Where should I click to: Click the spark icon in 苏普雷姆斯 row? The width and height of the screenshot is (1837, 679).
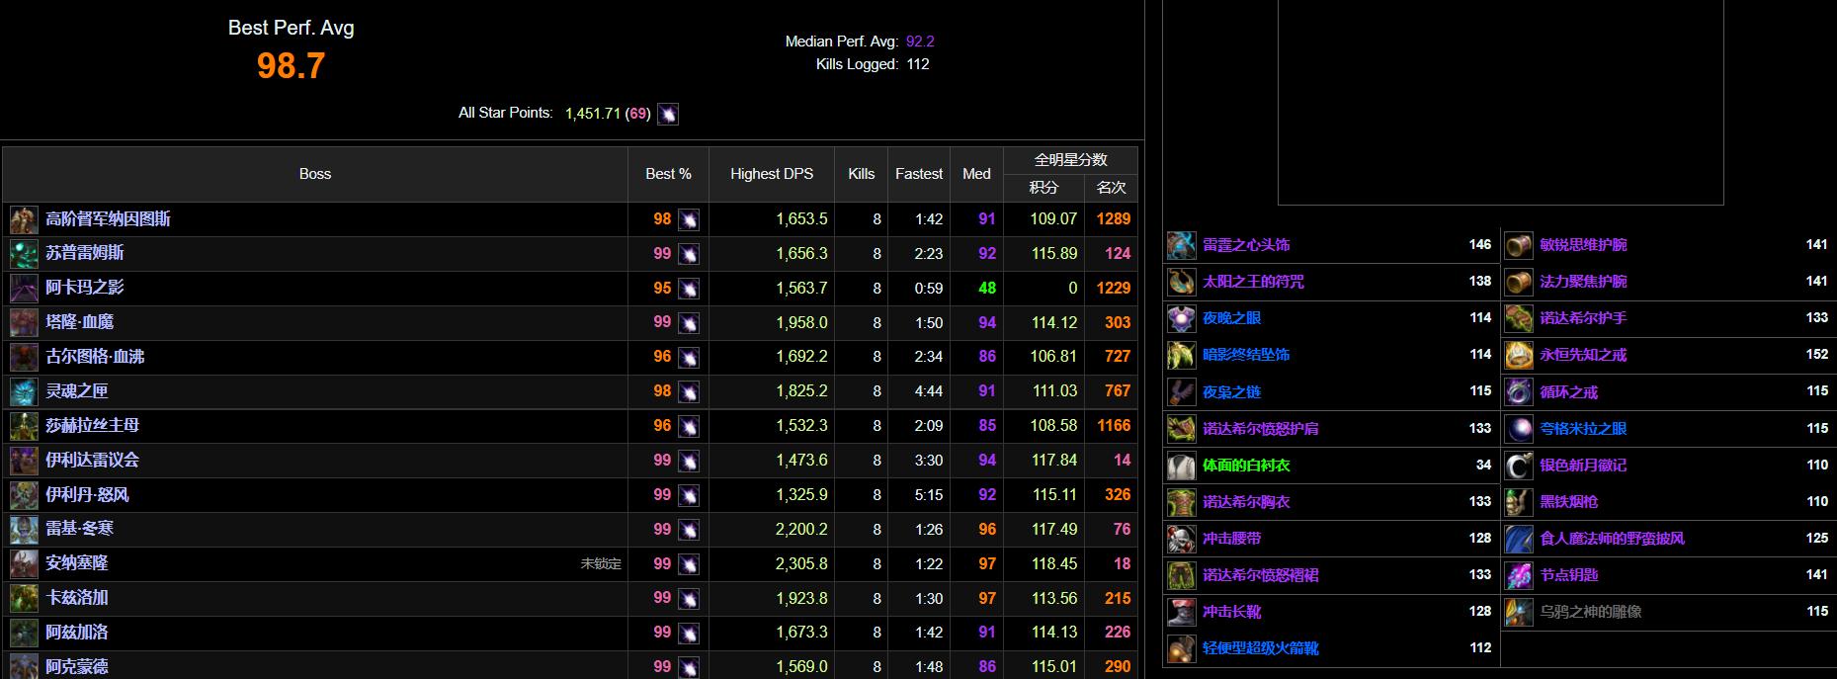pyautogui.click(x=689, y=254)
